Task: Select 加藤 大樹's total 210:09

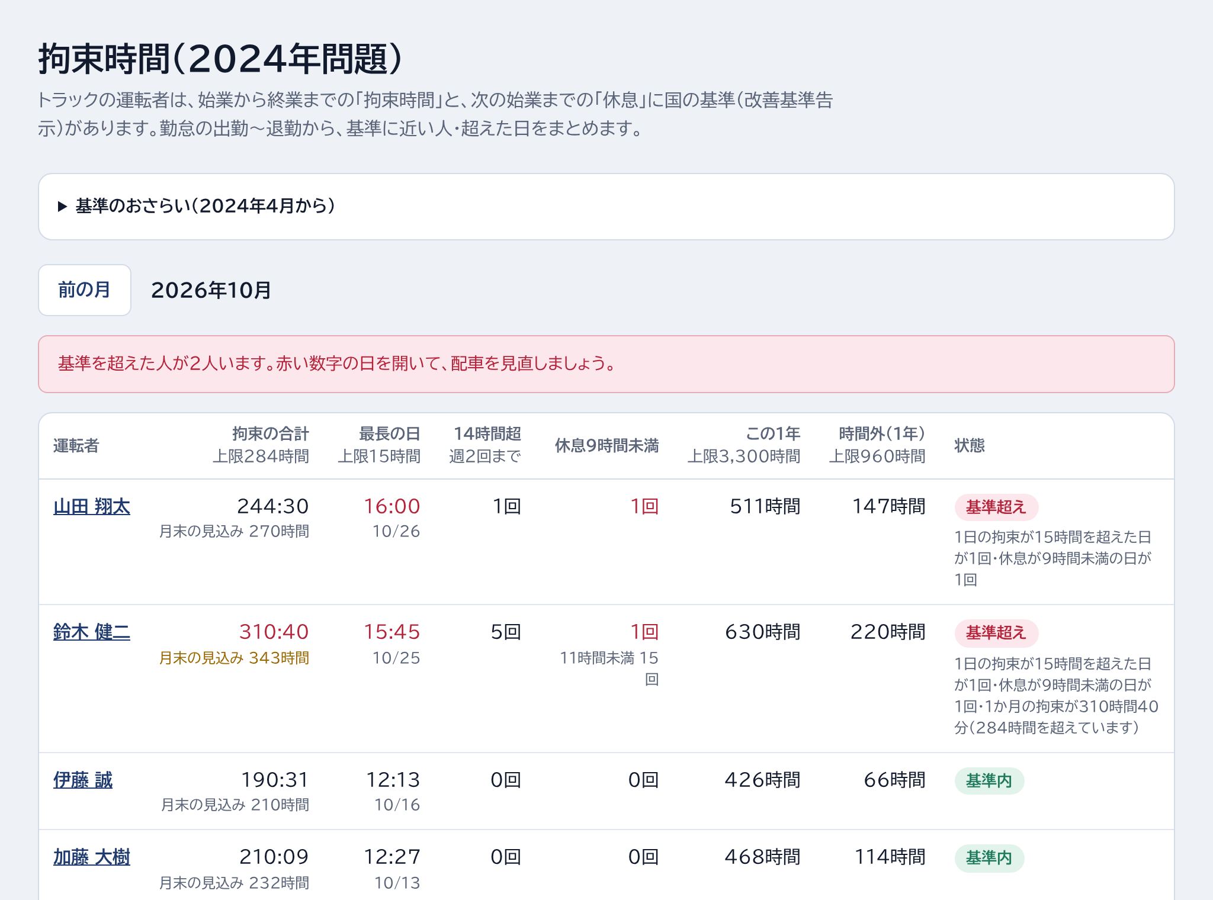Action: coord(274,857)
